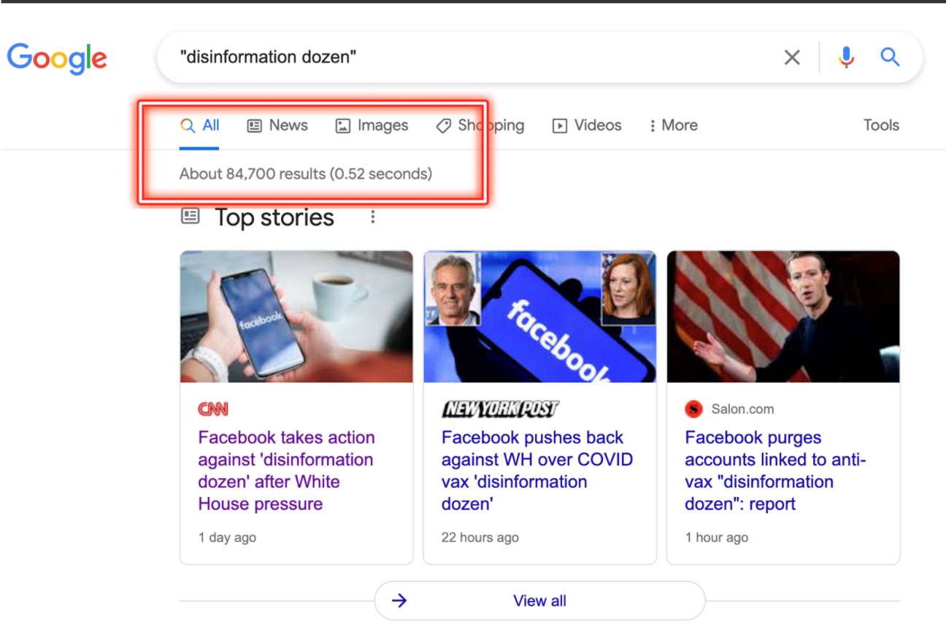Open the Images results tab
This screenshot has width=949, height=632.
click(372, 126)
